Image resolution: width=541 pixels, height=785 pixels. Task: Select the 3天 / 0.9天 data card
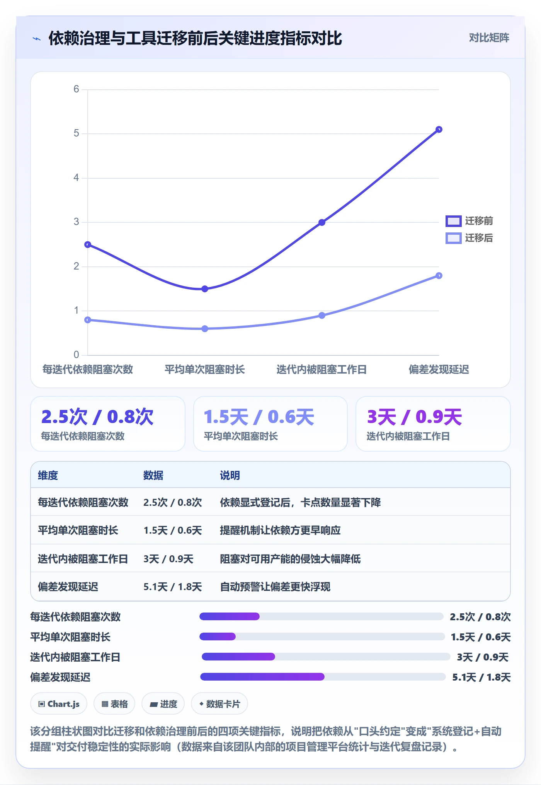[x=433, y=424]
